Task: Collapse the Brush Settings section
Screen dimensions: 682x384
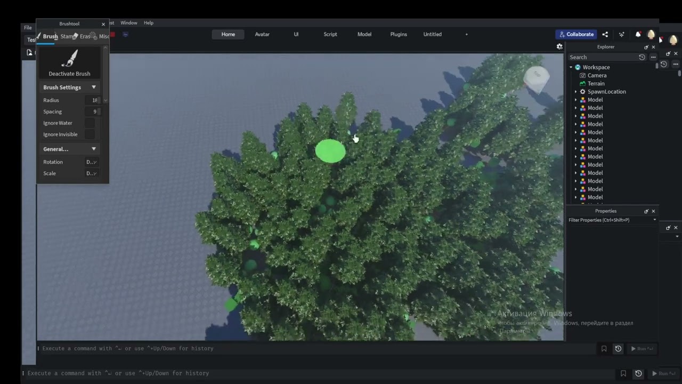Action: coord(94,87)
